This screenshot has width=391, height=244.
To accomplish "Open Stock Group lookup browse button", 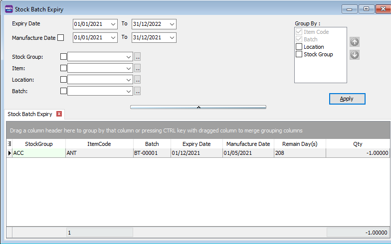I will [138, 57].
